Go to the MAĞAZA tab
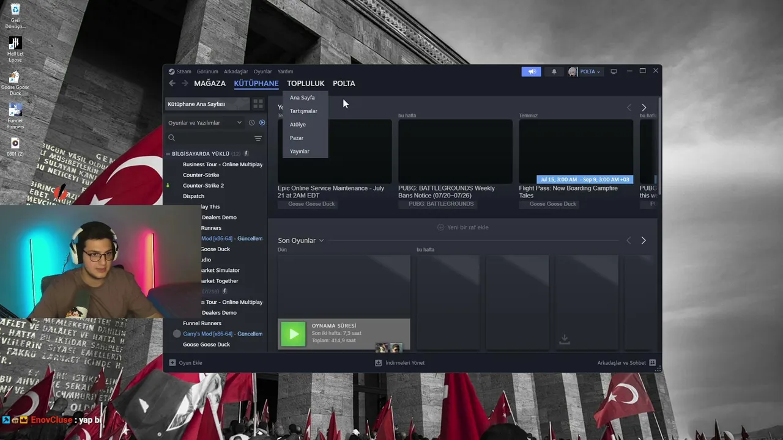Viewport: 783px width, 440px height. point(210,83)
